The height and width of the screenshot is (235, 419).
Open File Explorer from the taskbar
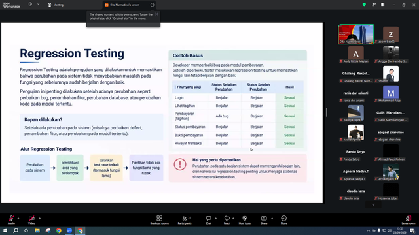(x=37, y=230)
